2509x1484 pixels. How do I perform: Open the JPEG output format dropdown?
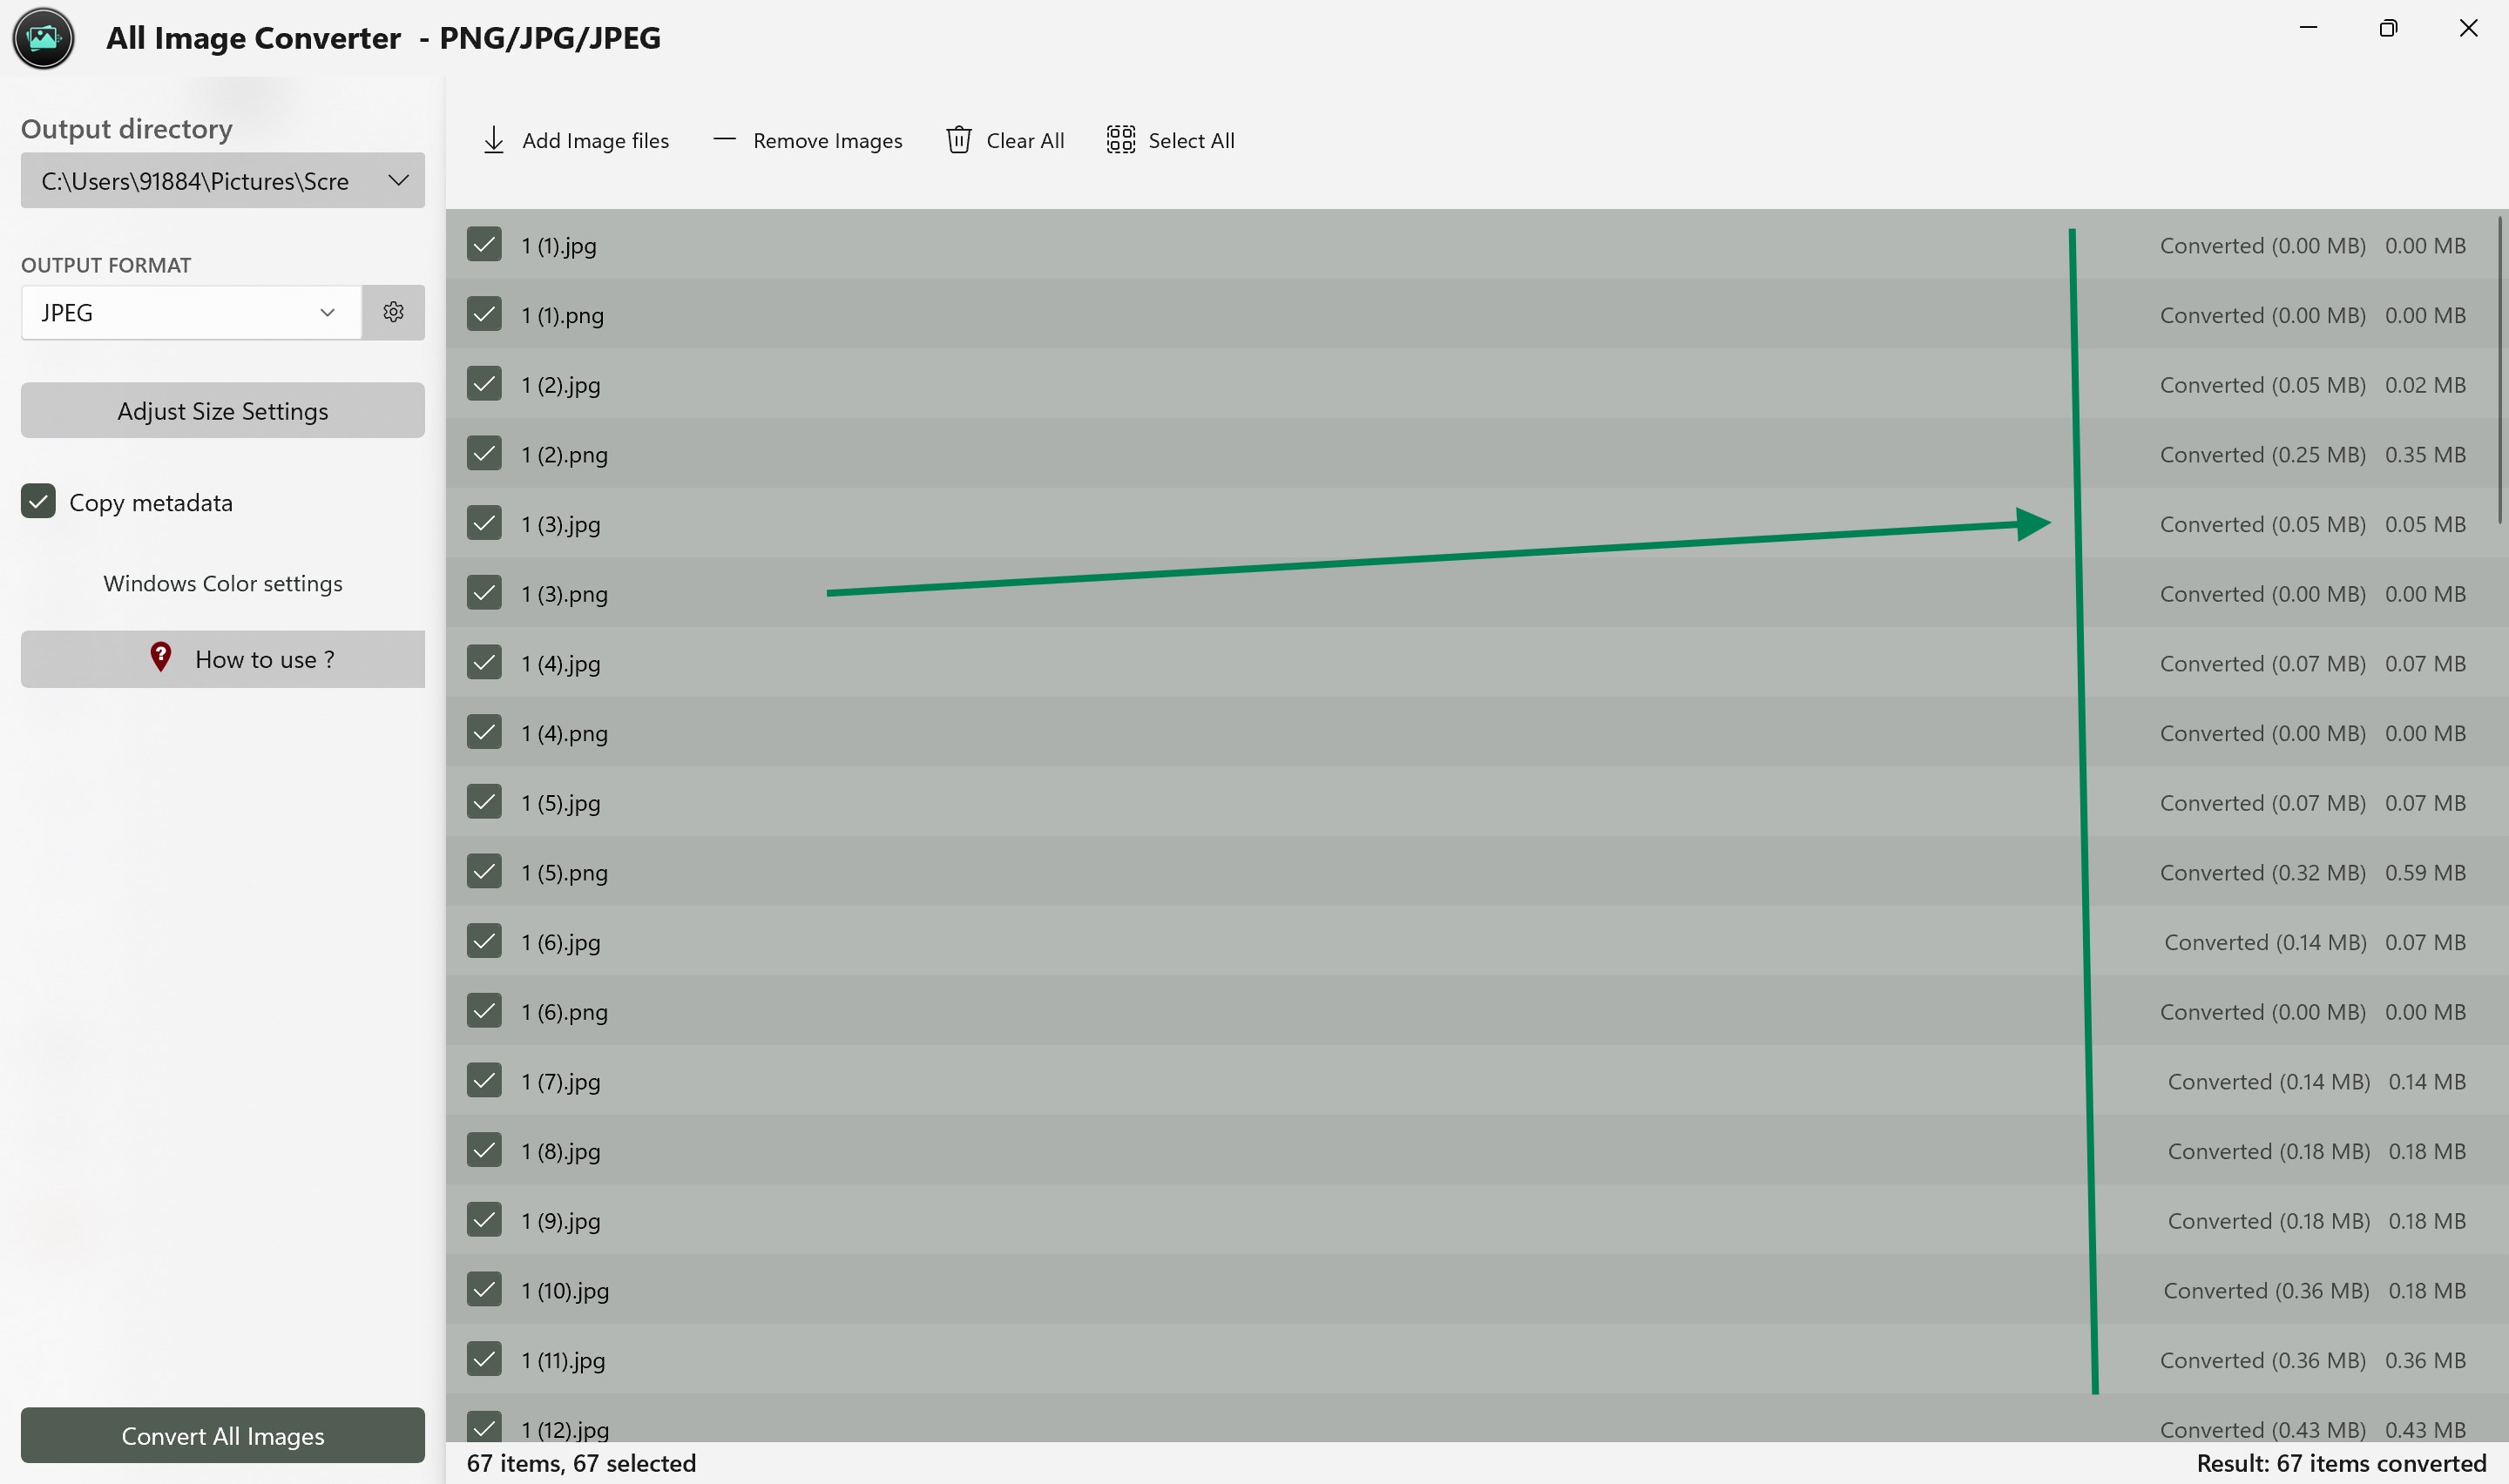pos(190,312)
